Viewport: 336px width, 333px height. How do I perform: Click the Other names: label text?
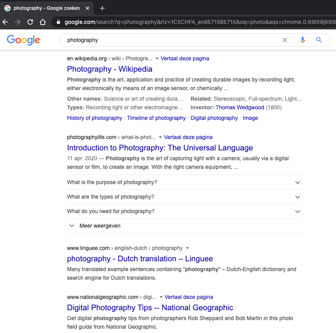pyautogui.click(x=85, y=99)
